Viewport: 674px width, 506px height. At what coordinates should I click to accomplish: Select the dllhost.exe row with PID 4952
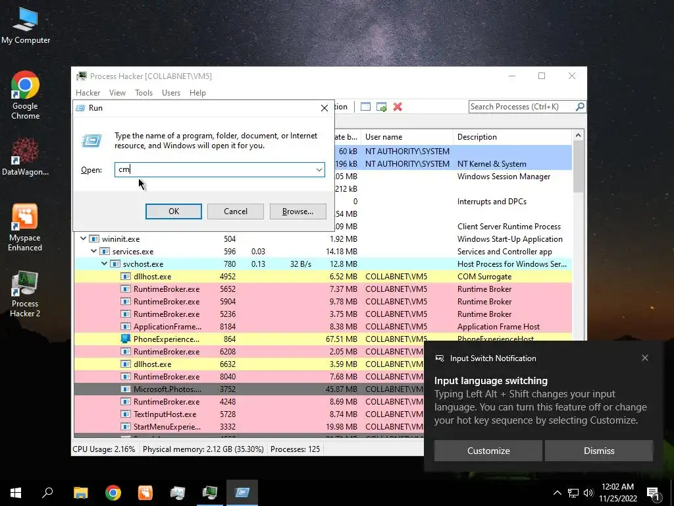tap(323, 276)
